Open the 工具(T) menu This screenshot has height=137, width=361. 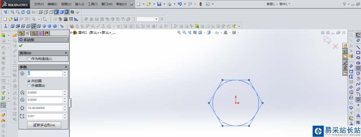coord(93,4)
